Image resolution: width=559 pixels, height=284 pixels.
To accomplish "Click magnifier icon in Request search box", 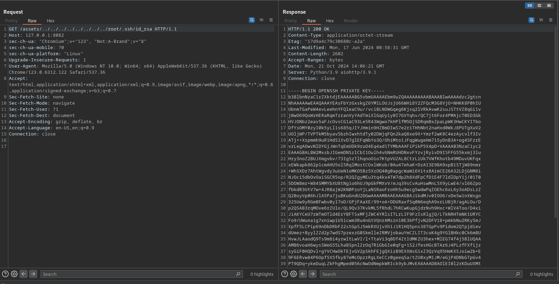I will coord(238,274).
